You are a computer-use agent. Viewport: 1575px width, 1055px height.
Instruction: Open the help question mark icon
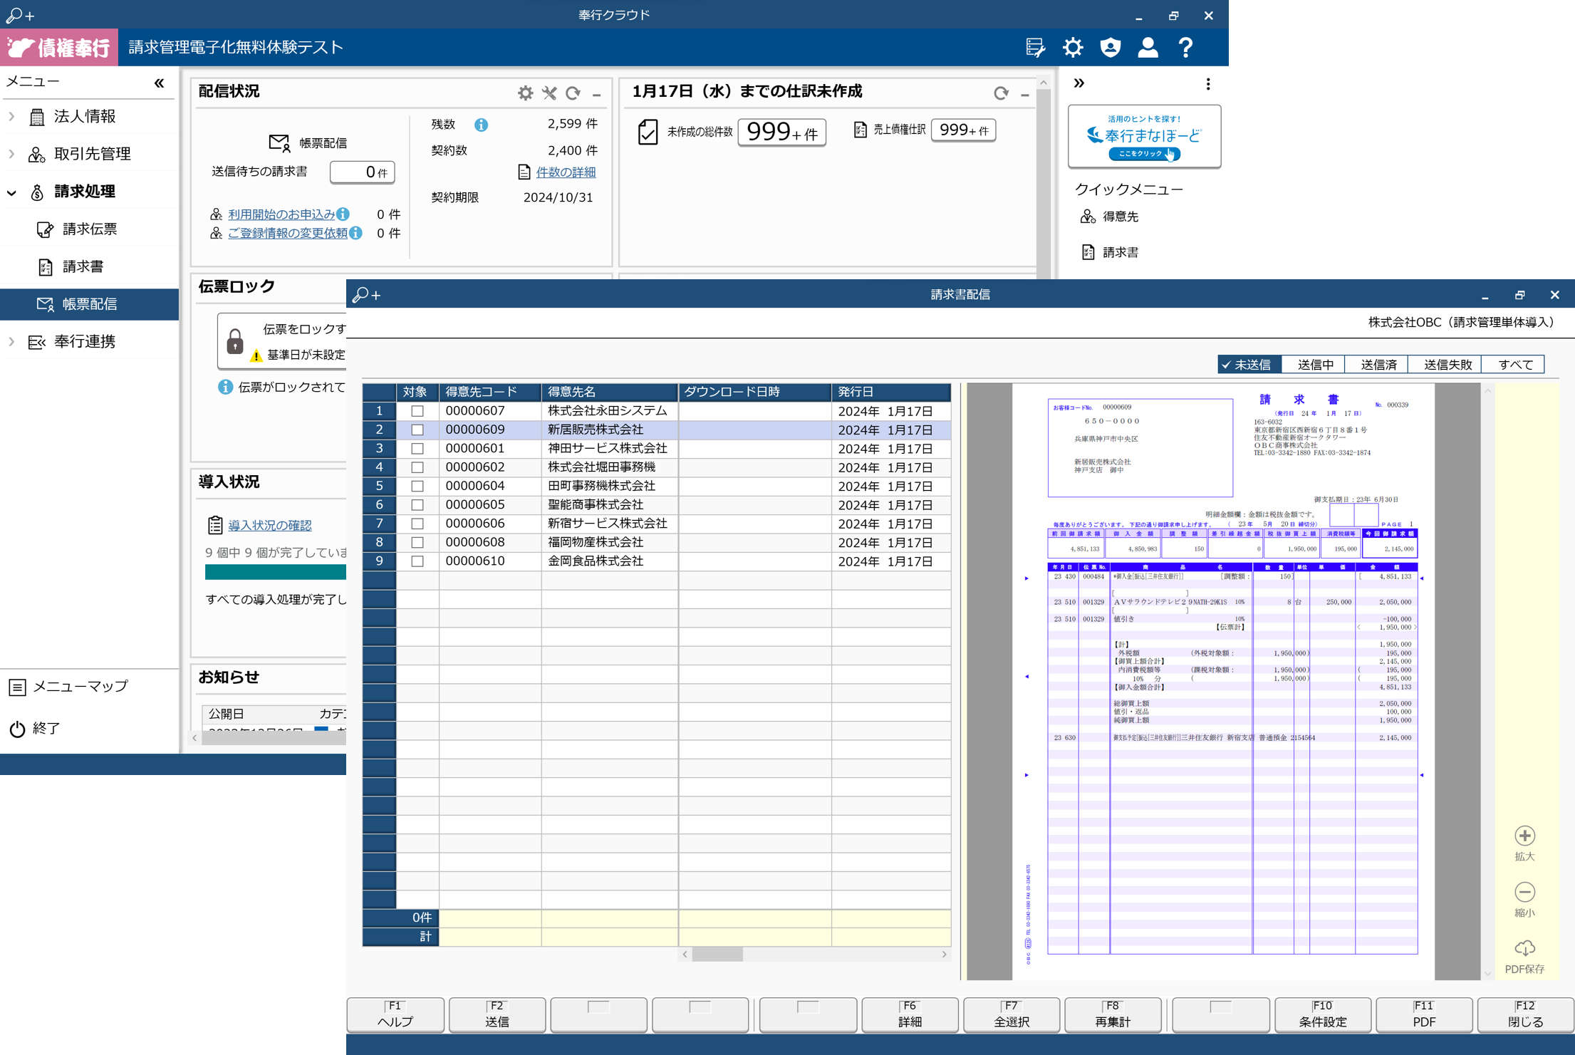pos(1185,48)
